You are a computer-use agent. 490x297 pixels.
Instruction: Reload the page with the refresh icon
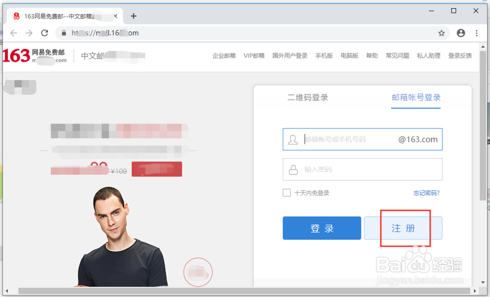pos(45,33)
